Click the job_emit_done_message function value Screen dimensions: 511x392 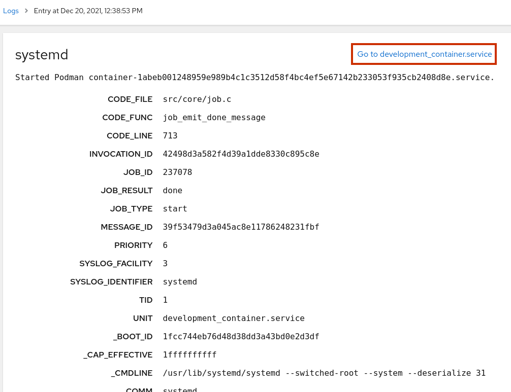click(214, 118)
